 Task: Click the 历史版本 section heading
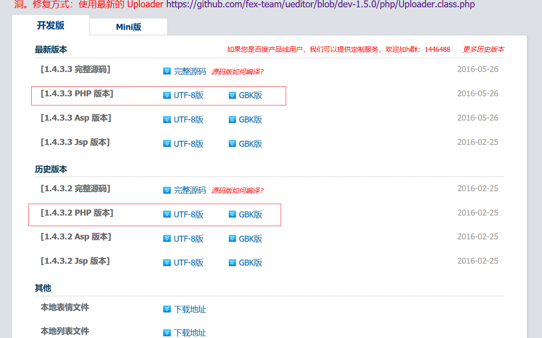coord(51,169)
